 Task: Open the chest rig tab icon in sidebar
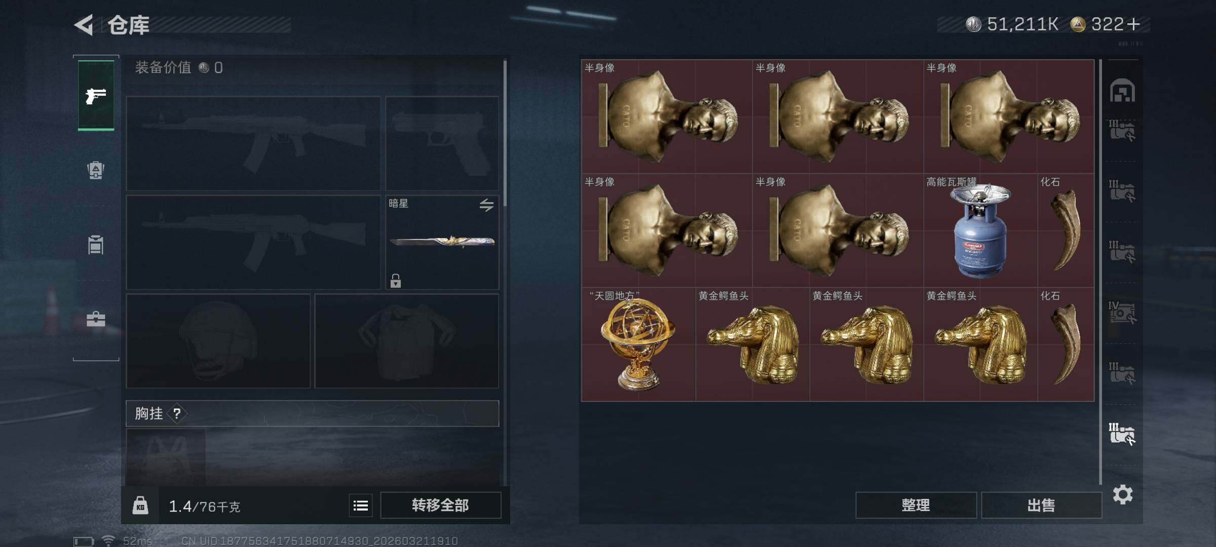(x=96, y=245)
